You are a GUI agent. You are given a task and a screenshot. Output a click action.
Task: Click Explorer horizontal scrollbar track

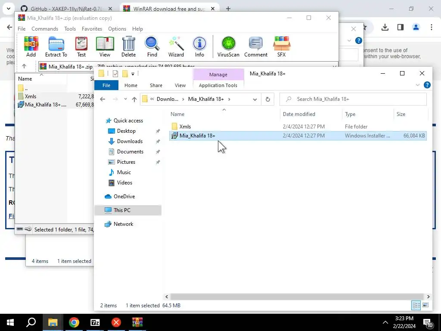coord(297,297)
